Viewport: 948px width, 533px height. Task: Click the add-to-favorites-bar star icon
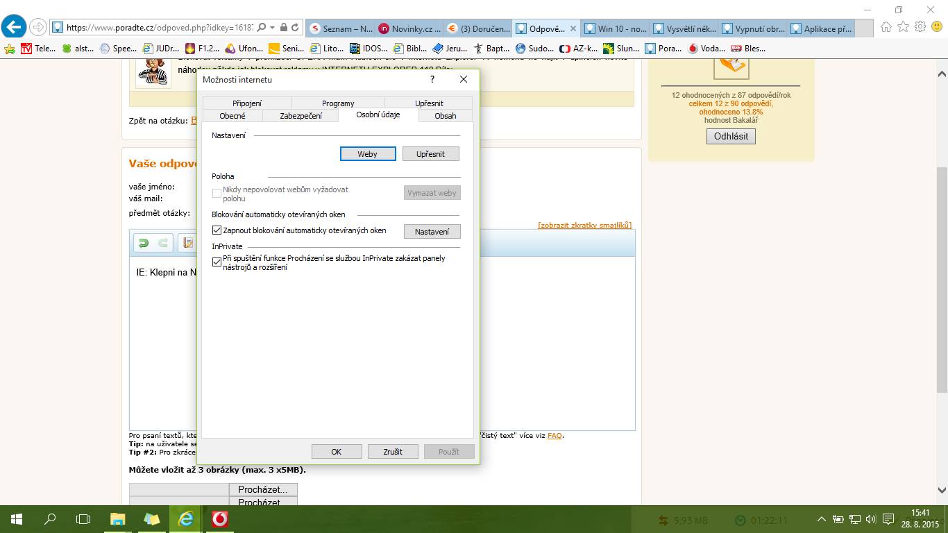[10, 49]
